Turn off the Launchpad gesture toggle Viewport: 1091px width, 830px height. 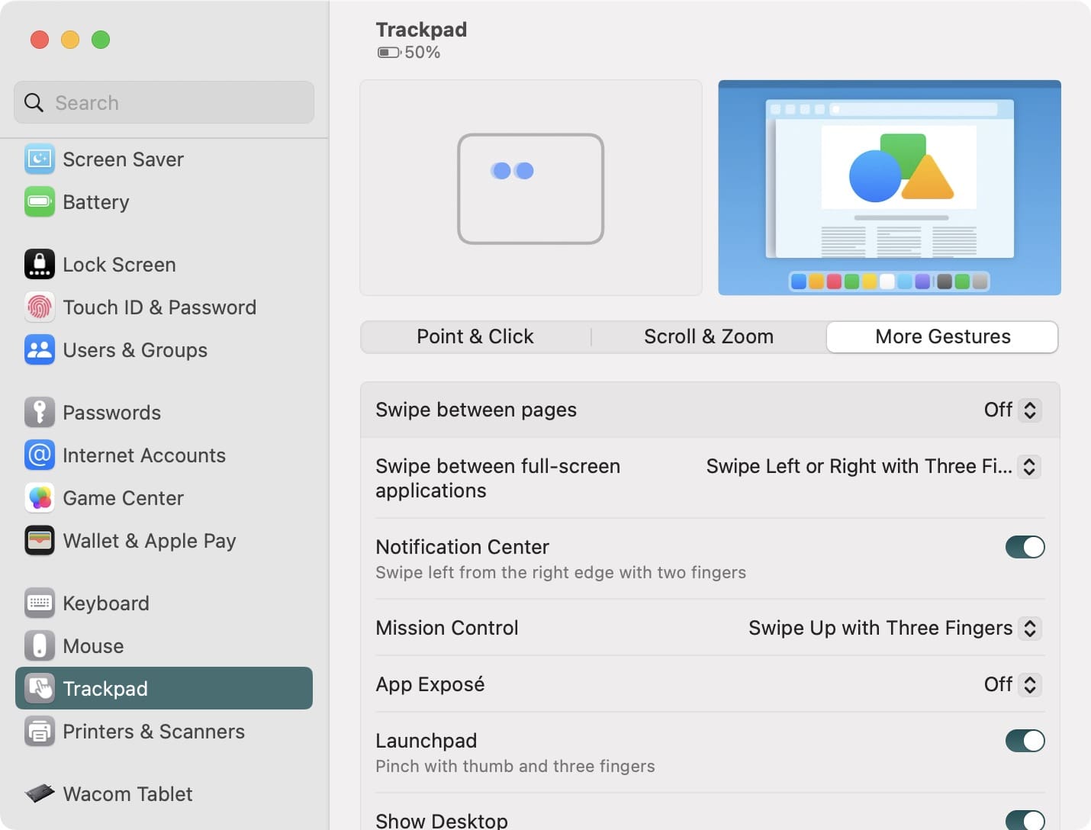(1025, 741)
